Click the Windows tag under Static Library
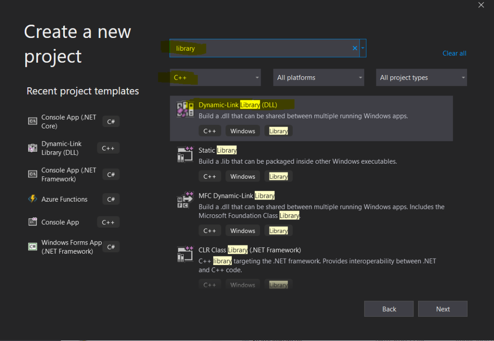Screen dimensions: 494x341 coord(242,176)
